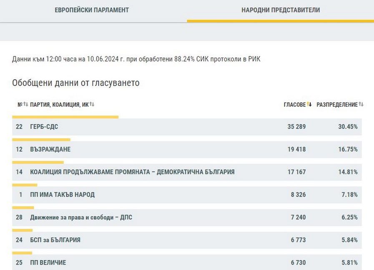Click Движение за права и свободи – ДПС

click(81, 217)
